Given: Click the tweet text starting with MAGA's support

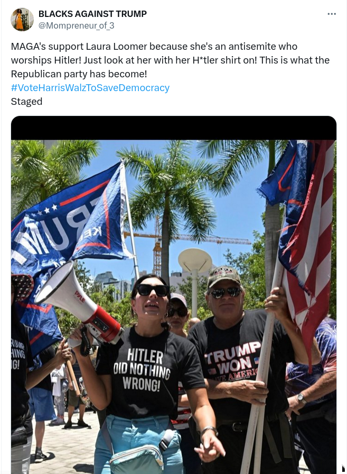Looking at the screenshot, I should click(x=171, y=60).
